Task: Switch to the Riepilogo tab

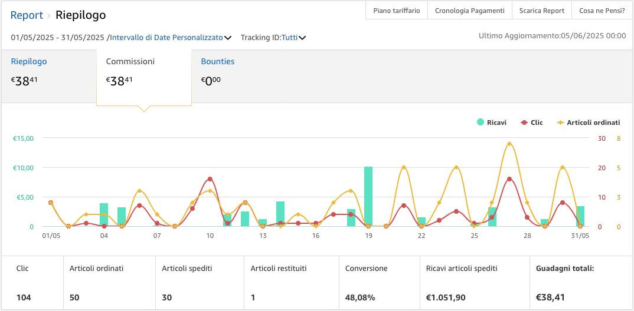Action: tap(29, 61)
